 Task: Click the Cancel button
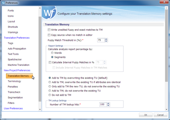[x=160, y=115]
